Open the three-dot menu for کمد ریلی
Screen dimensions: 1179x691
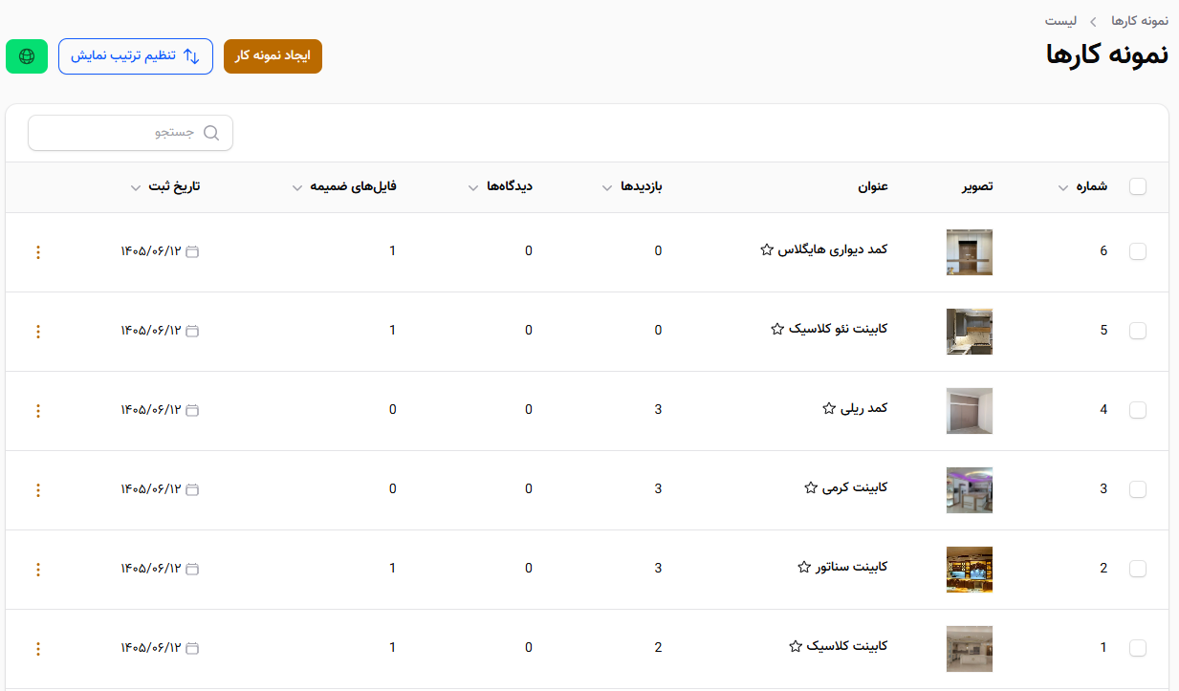click(38, 411)
